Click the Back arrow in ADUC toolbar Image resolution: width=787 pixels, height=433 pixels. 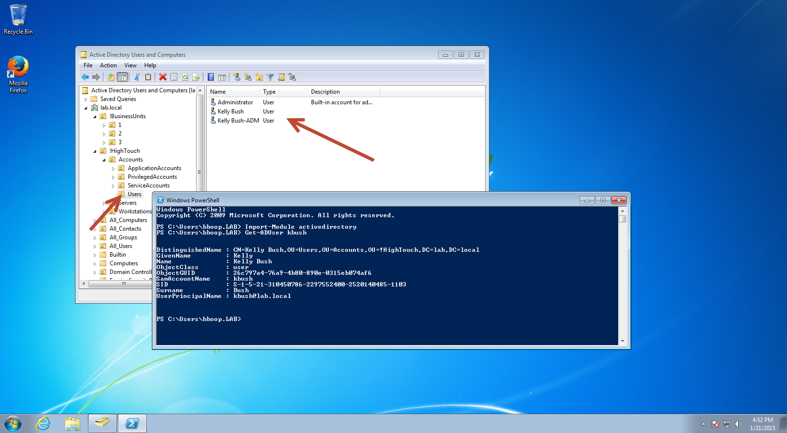85,77
